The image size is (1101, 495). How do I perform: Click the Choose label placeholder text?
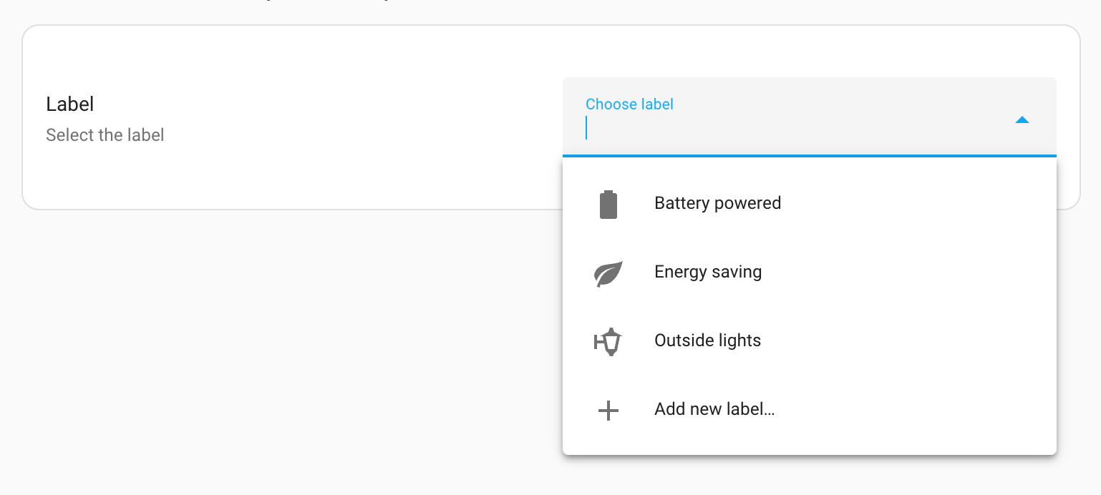[629, 104]
